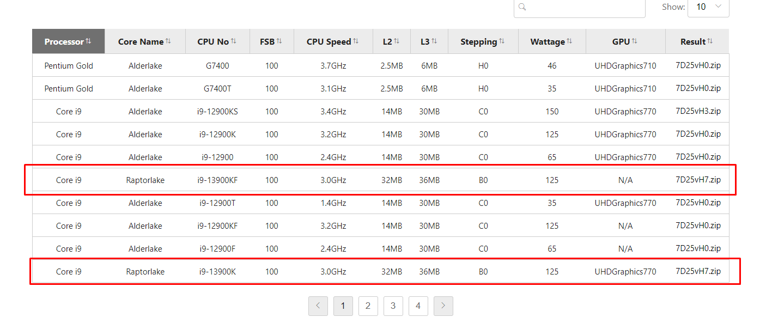The height and width of the screenshot is (317, 760).
Task: Download 7D25vH3.zip for i9-12900KS
Action: click(698, 111)
